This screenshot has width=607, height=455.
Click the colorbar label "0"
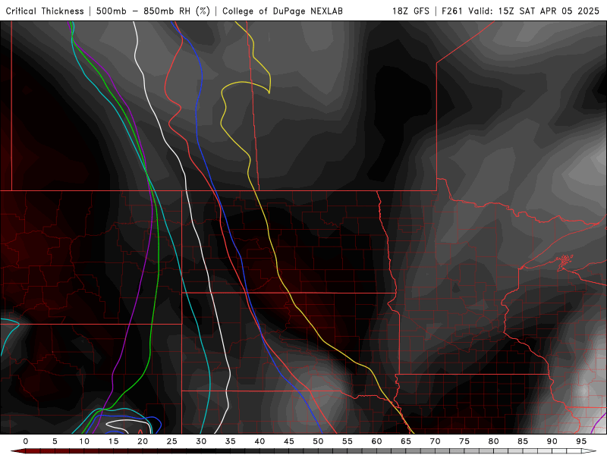(x=26, y=441)
